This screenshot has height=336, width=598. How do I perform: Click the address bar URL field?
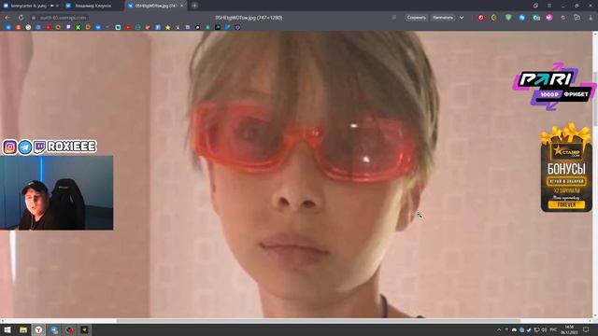63,18
